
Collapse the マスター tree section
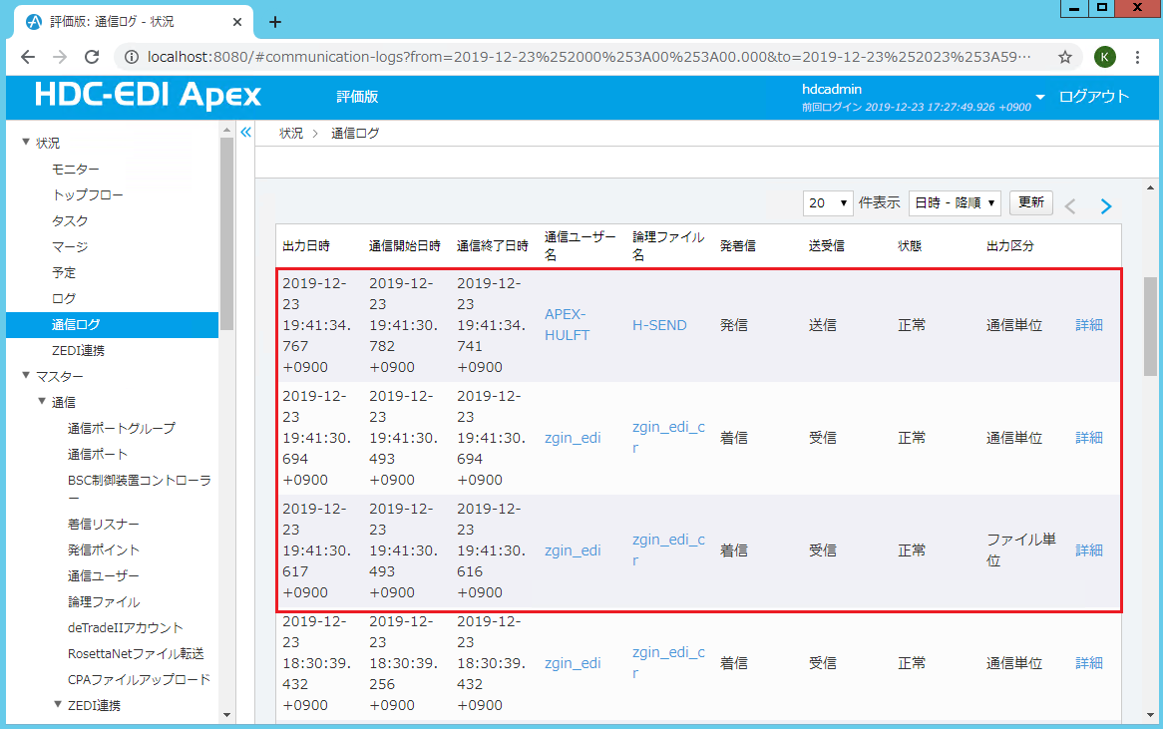(26, 375)
